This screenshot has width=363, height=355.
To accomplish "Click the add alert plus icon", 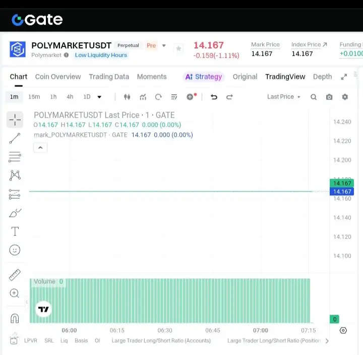I will (x=190, y=97).
